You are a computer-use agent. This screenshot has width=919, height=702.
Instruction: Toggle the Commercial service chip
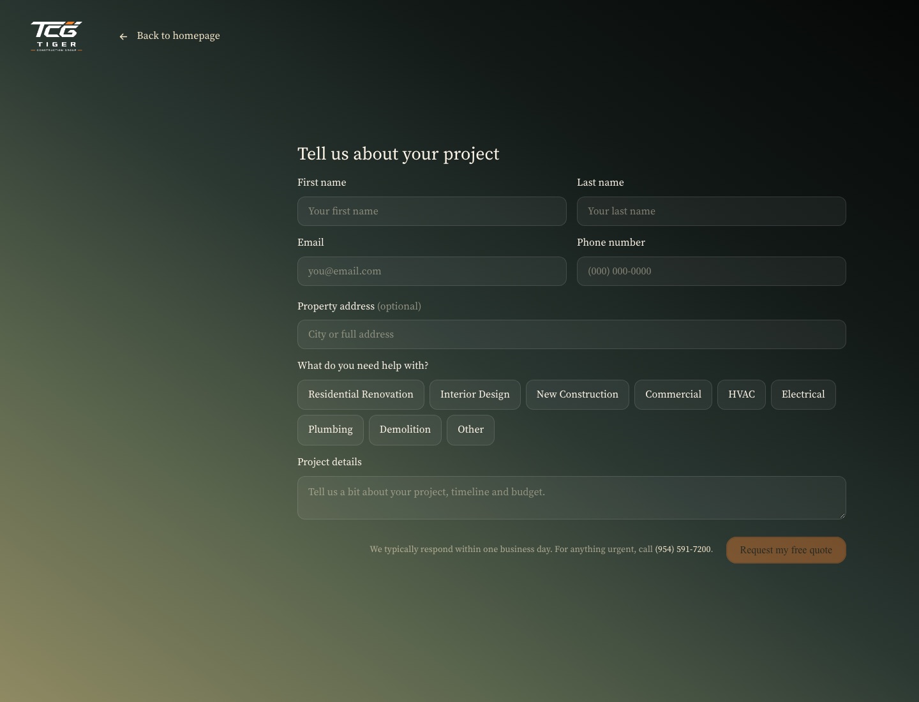point(673,394)
